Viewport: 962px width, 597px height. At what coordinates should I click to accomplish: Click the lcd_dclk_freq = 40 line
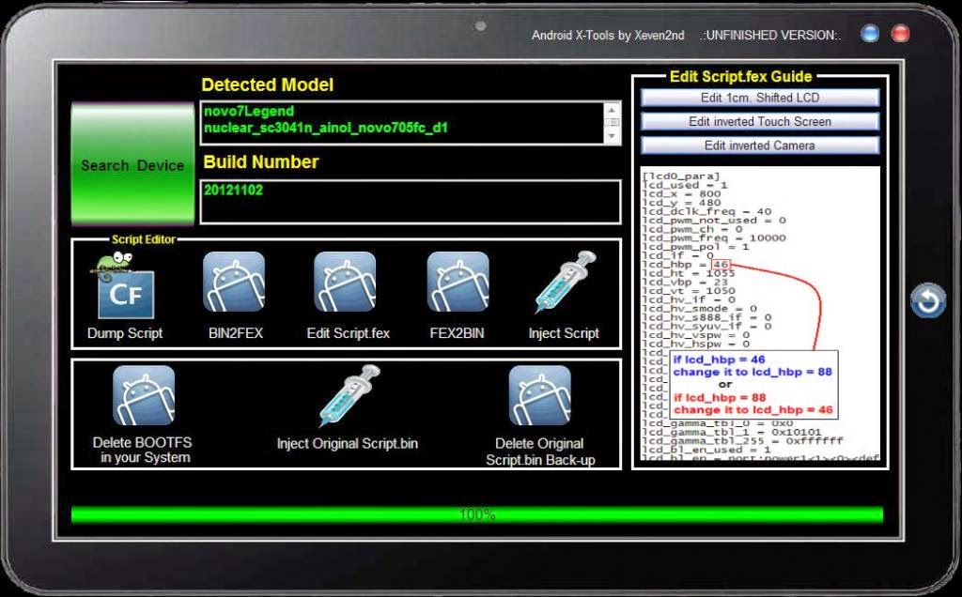coord(706,211)
